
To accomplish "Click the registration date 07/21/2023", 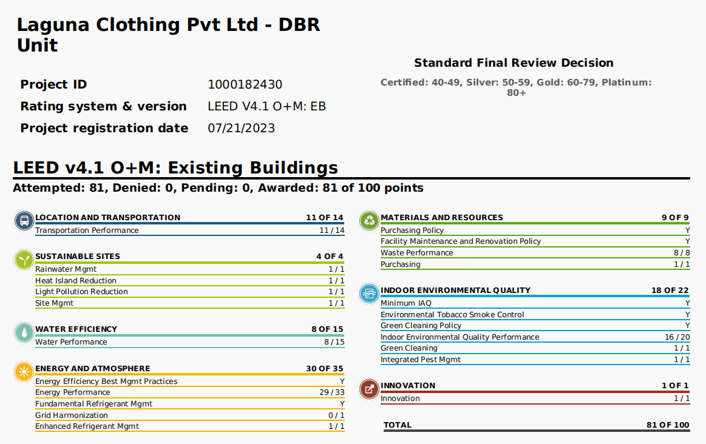I will tap(242, 128).
